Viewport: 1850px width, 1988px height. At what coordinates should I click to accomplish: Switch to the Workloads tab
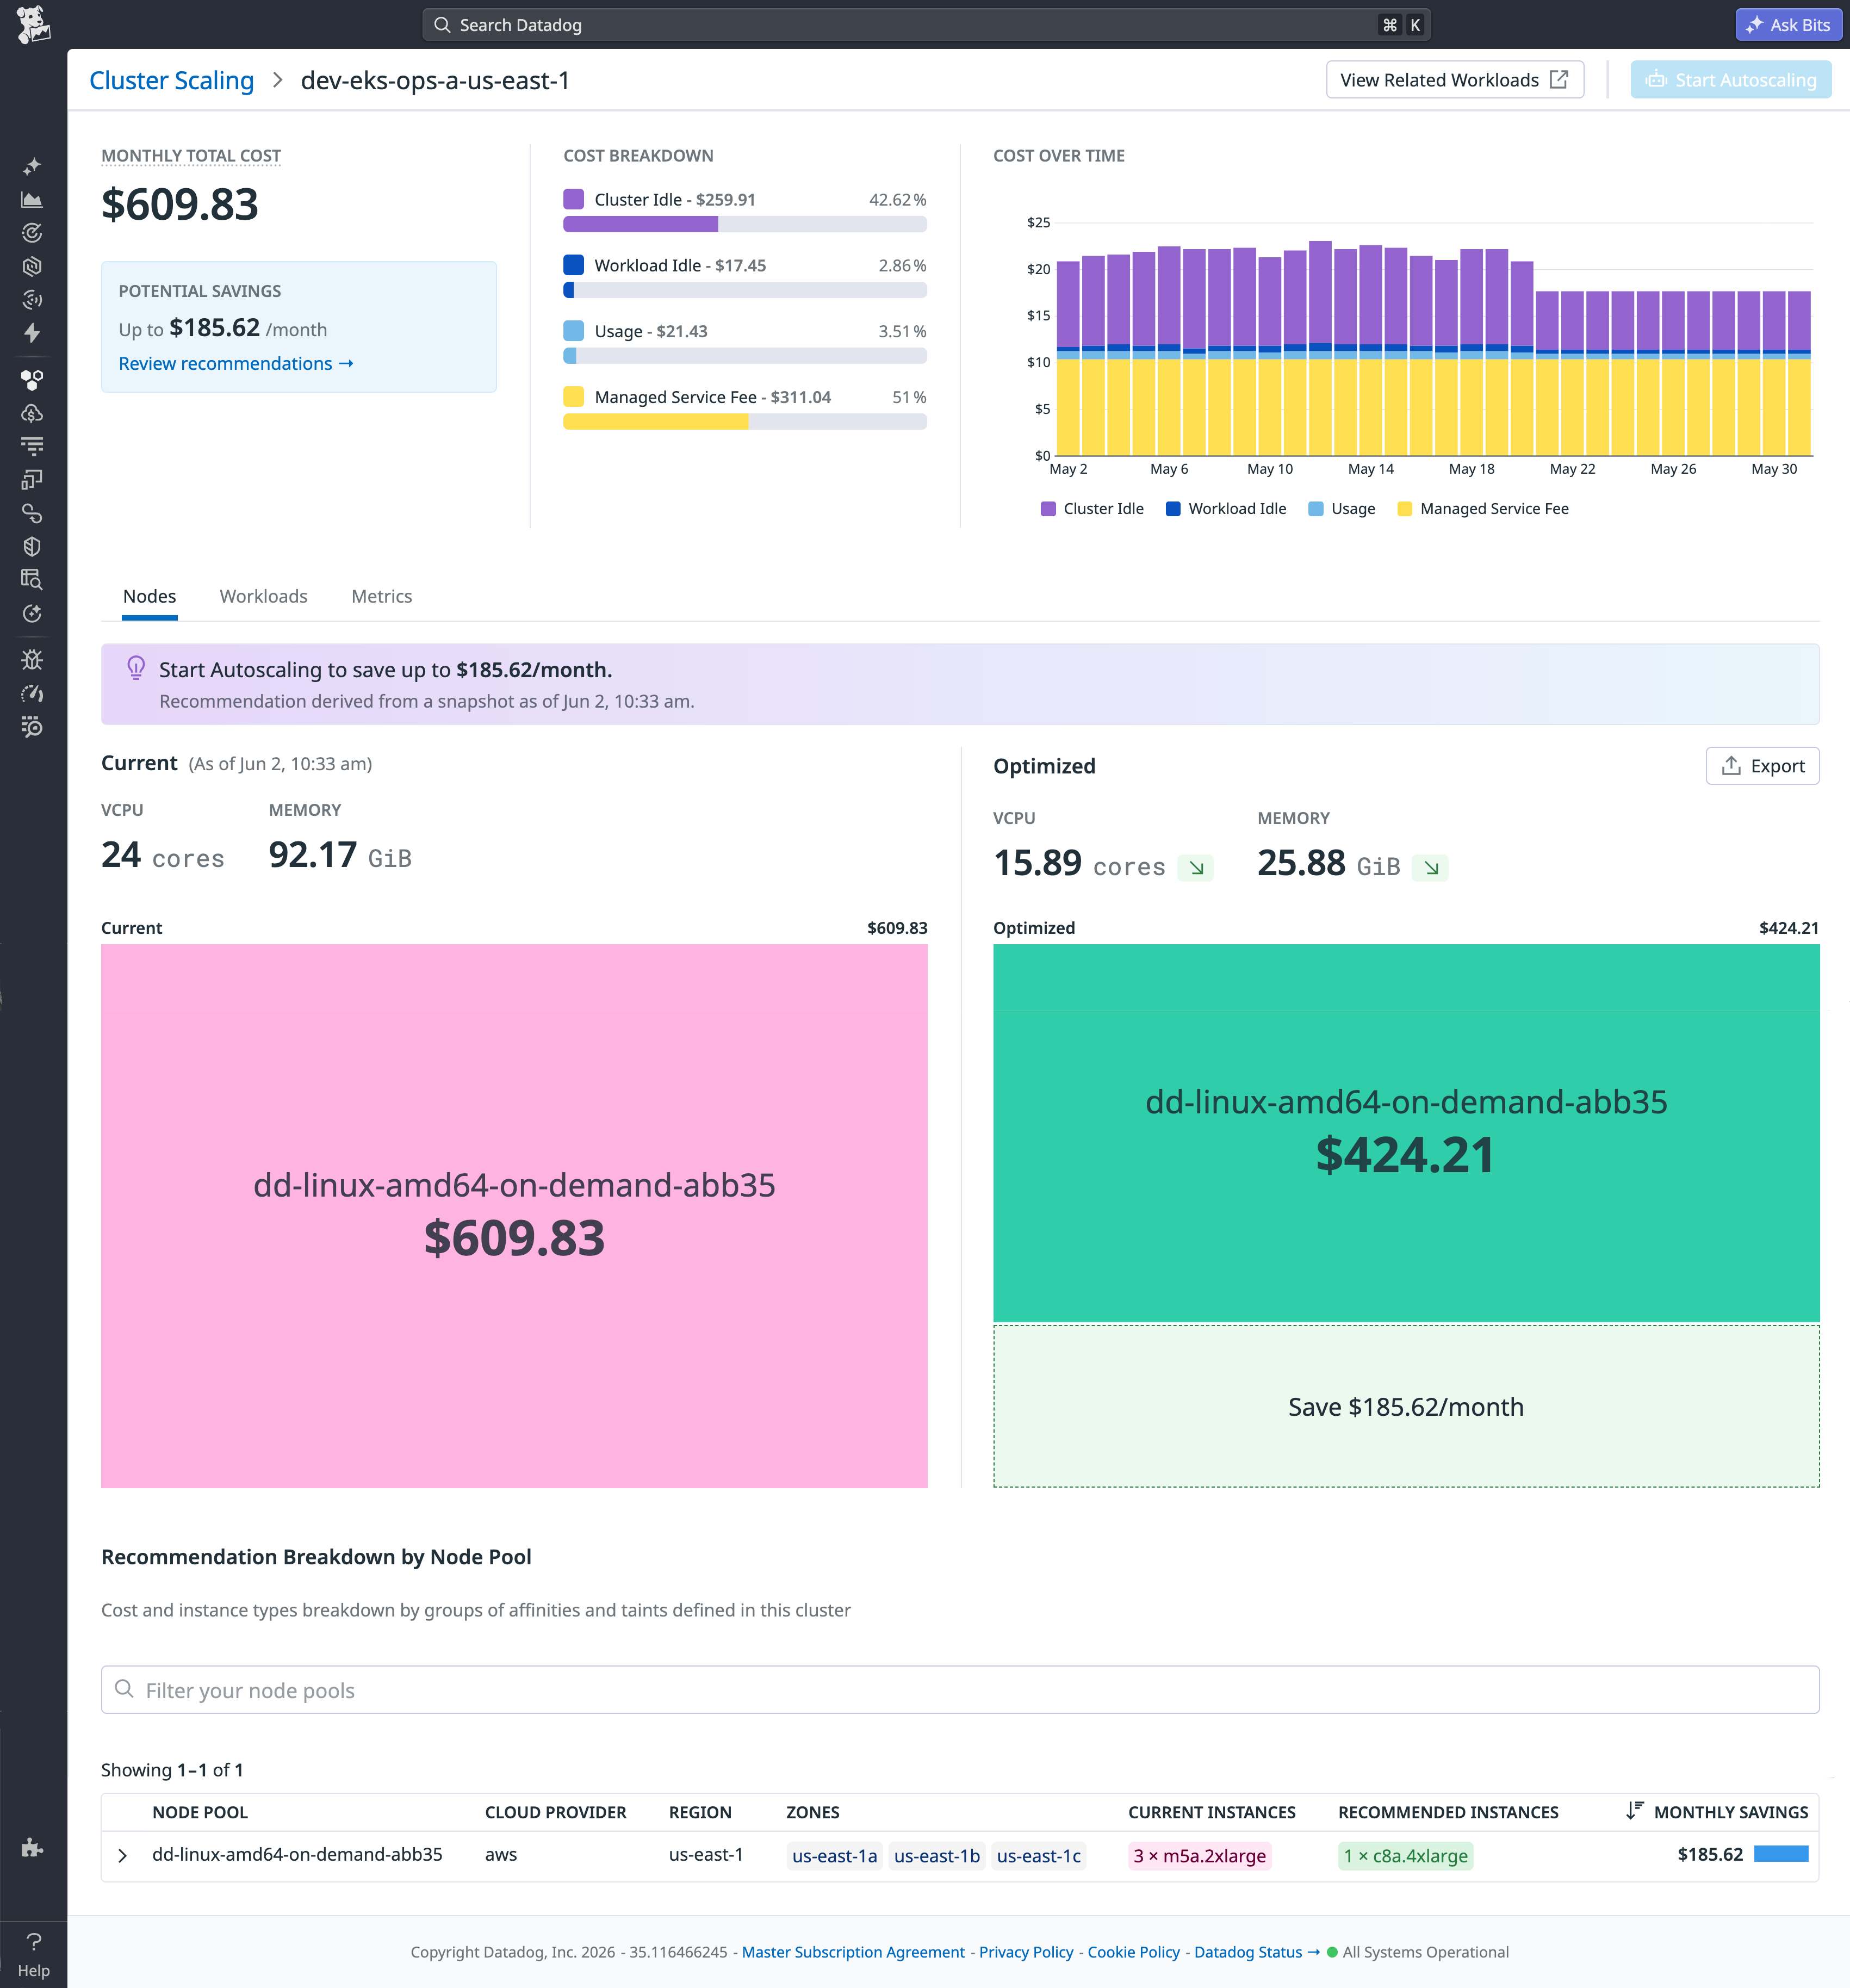pos(263,596)
